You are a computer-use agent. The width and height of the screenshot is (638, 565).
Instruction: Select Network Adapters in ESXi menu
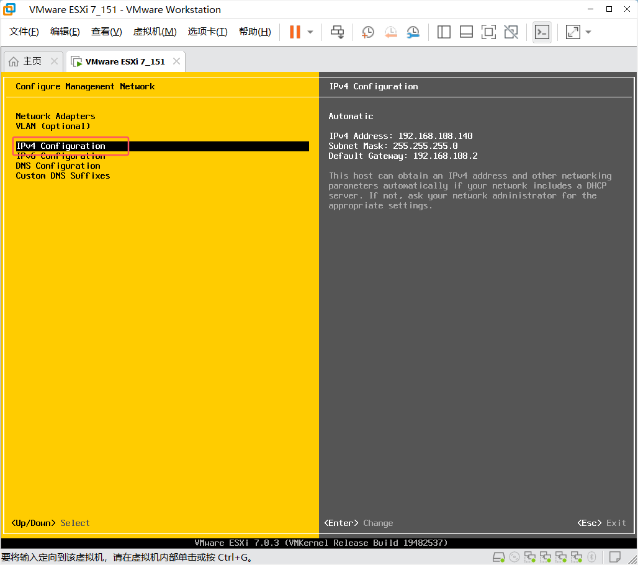tap(55, 116)
